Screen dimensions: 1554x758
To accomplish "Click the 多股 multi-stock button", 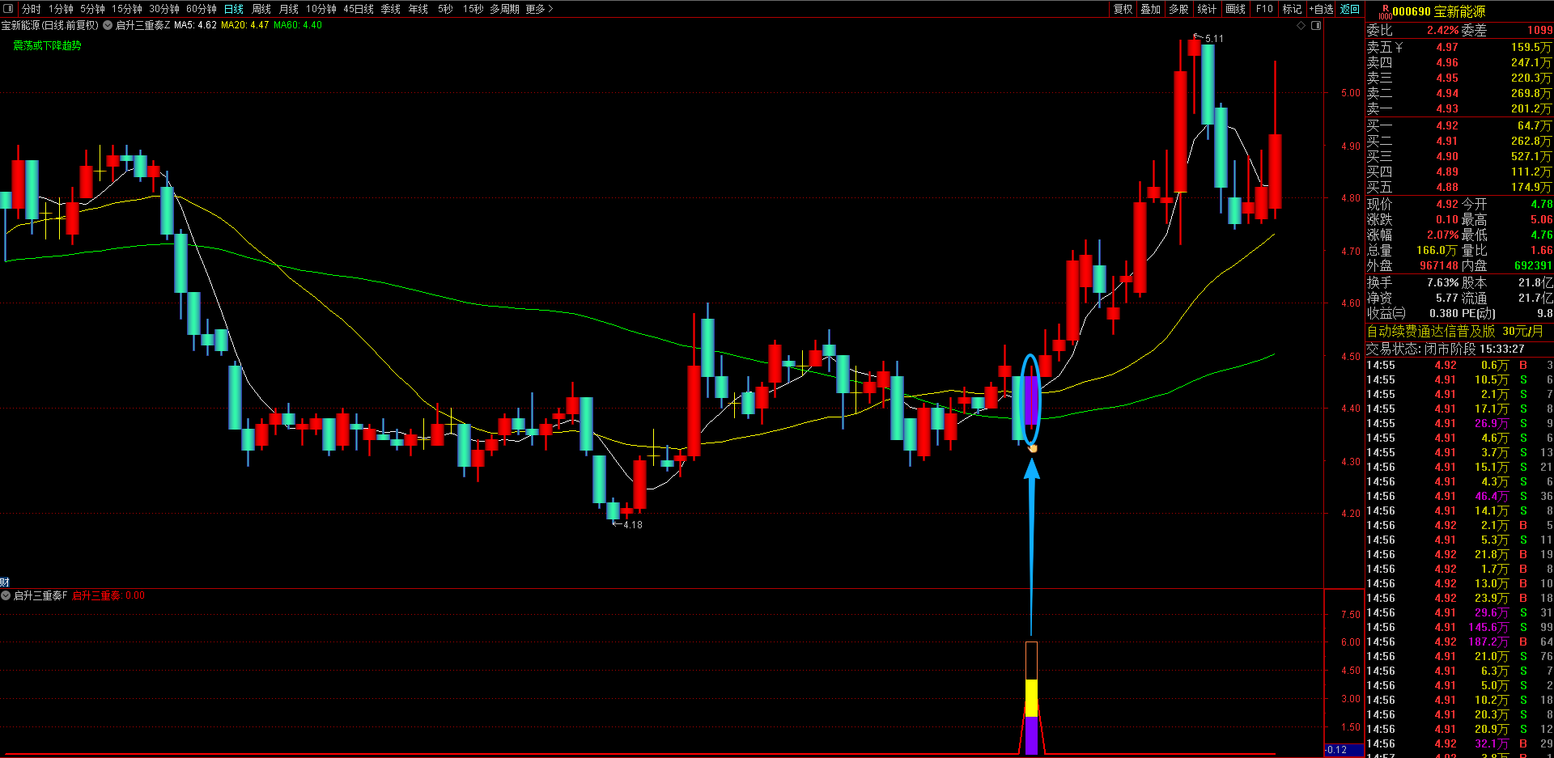I will pyautogui.click(x=1178, y=9).
